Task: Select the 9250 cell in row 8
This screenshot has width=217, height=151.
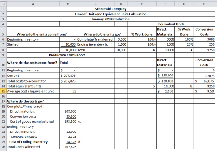Action: point(205,50)
